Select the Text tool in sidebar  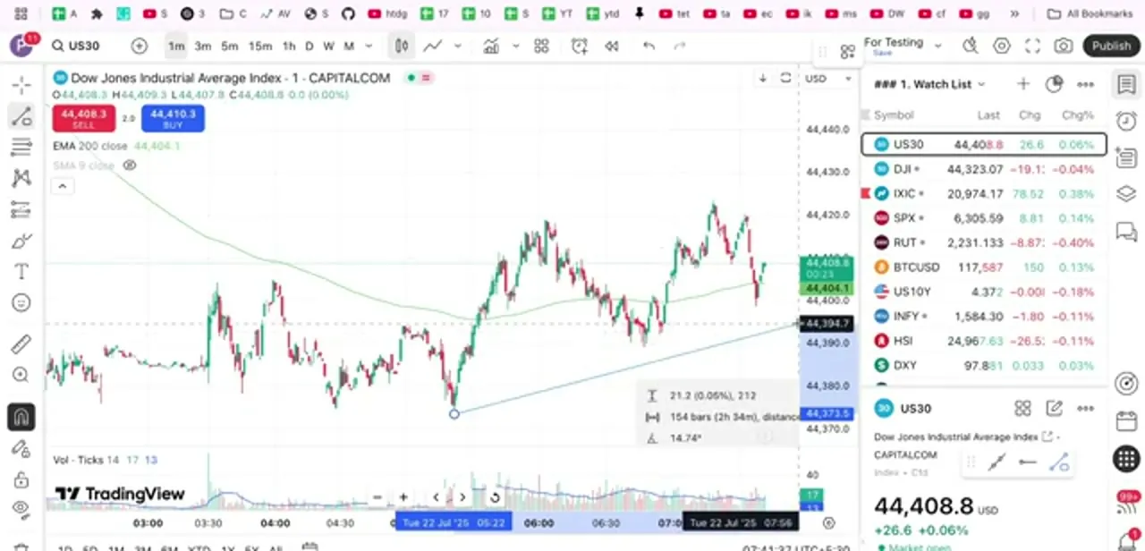click(21, 271)
